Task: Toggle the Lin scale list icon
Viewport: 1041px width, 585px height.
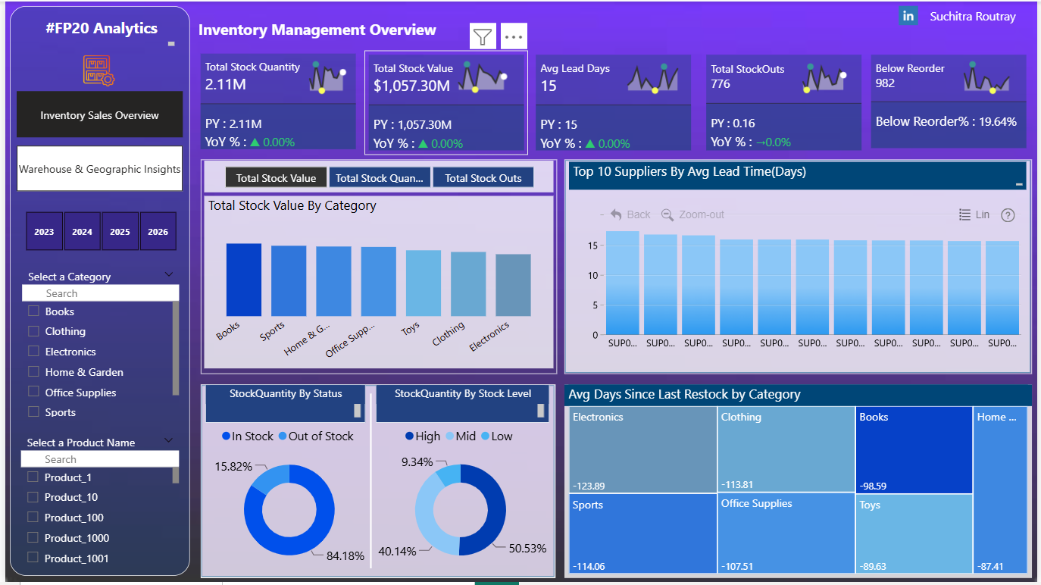Action: (964, 214)
